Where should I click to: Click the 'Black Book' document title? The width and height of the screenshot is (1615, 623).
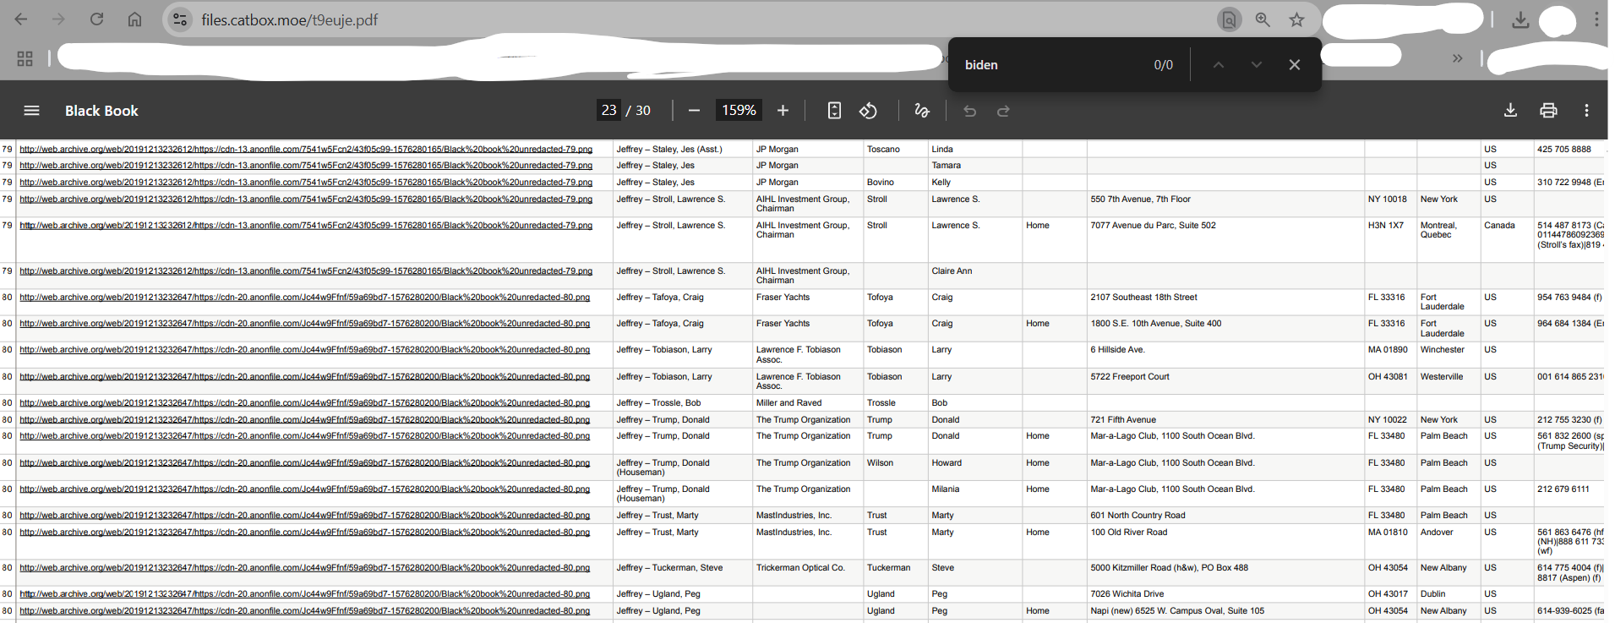point(101,111)
